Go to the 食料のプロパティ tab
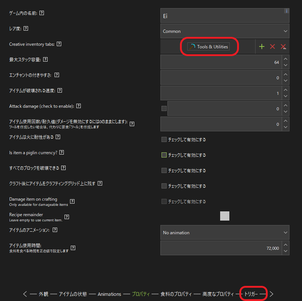 (176, 294)
